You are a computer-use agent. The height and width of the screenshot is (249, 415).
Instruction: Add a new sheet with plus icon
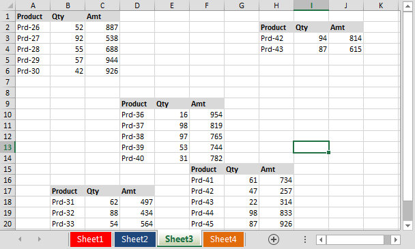pyautogui.click(x=274, y=239)
